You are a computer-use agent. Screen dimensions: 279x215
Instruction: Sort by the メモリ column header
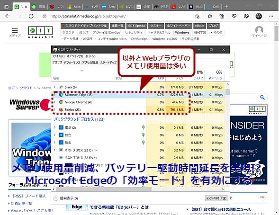click(180, 78)
